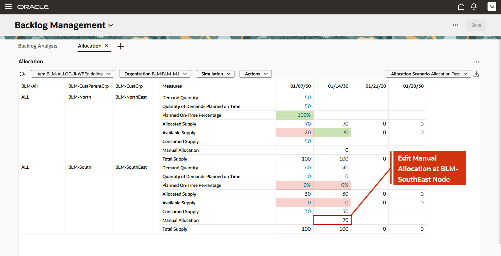Close the Allocation tab
The height and width of the screenshot is (256, 501).
(107, 46)
